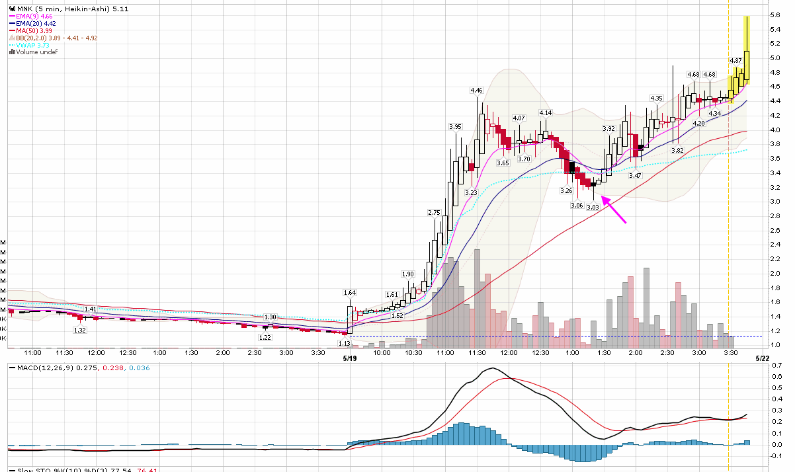Image resolution: width=795 pixels, height=472 pixels.
Task: Select the 3.03 low price label
Action: [593, 207]
